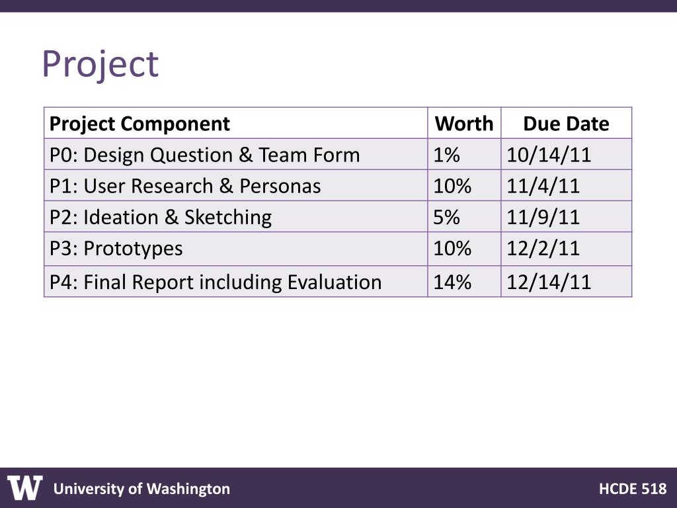Viewport: 677px width, 508px height.
Task: Click the 11/9/11 due date cell
Action: (566, 216)
